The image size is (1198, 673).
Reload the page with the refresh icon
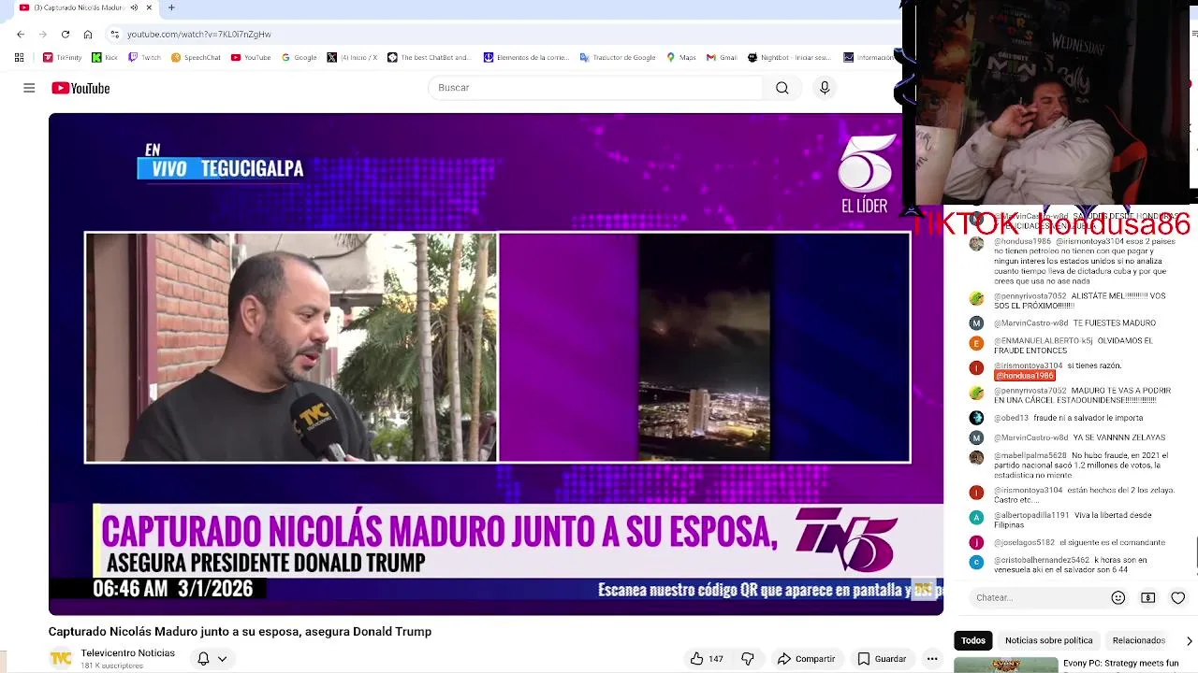click(66, 35)
